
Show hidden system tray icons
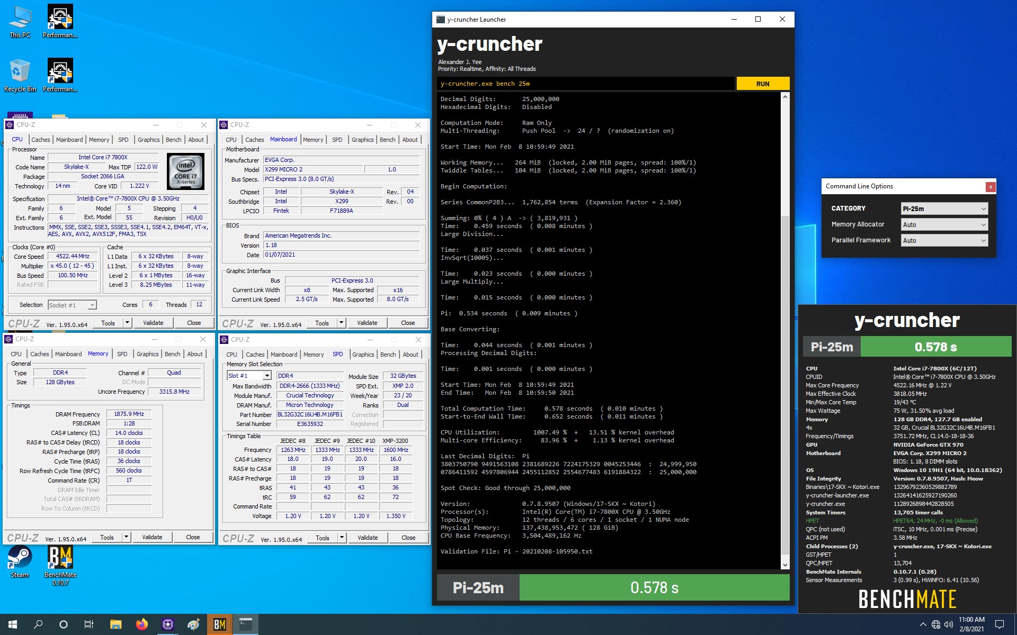923,624
